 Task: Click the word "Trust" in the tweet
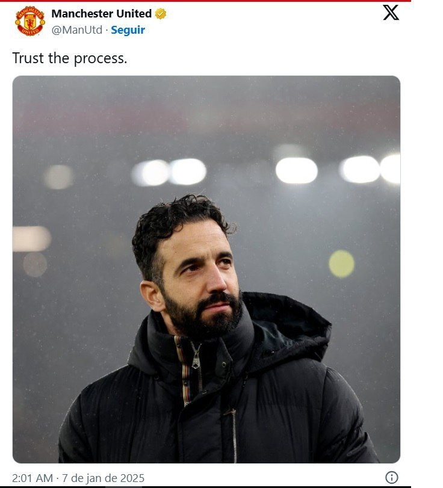[28, 58]
